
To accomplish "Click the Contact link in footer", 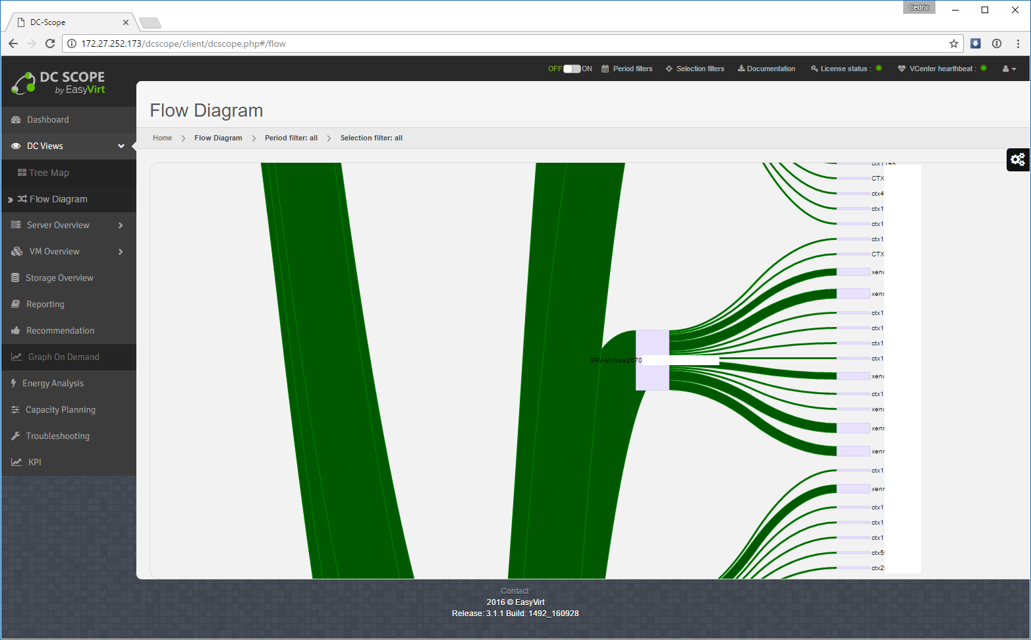I will point(515,591).
